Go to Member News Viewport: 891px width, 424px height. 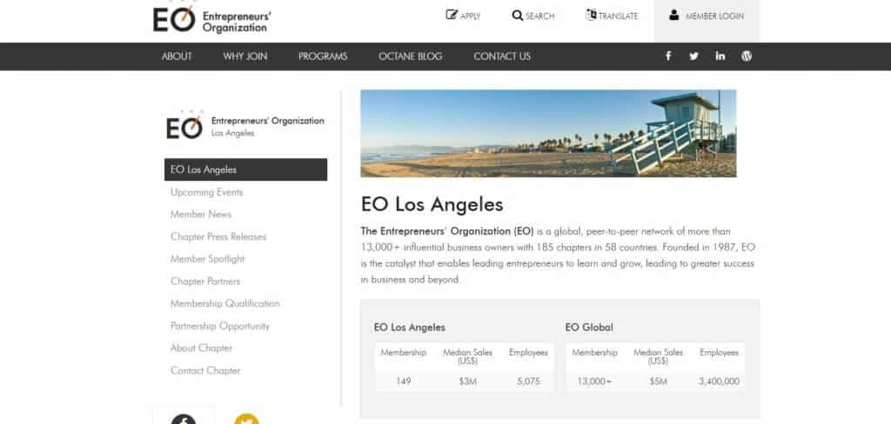(201, 214)
